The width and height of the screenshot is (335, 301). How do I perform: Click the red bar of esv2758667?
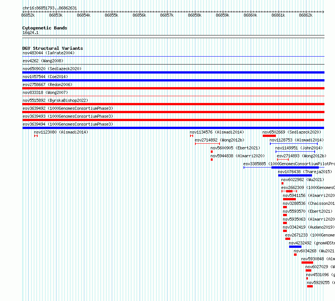[173, 88]
